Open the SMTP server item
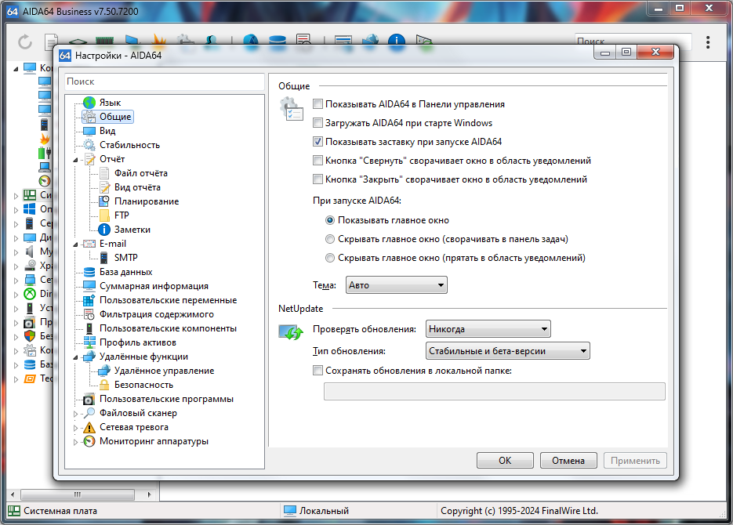 click(118, 258)
